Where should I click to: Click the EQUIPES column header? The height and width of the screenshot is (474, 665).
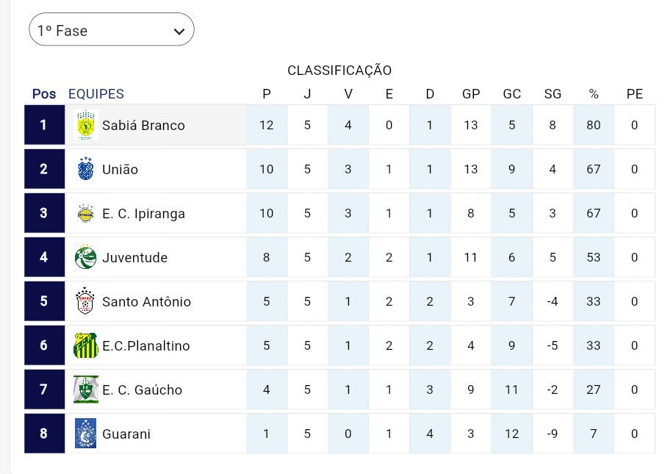point(96,94)
